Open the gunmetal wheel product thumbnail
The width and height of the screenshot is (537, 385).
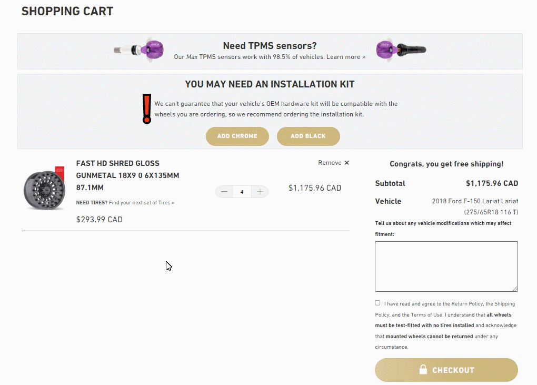pyautogui.click(x=44, y=188)
